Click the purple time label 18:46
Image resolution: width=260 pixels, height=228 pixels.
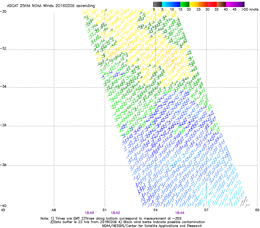pos(89,213)
